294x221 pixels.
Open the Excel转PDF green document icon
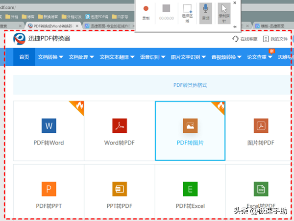(261, 189)
